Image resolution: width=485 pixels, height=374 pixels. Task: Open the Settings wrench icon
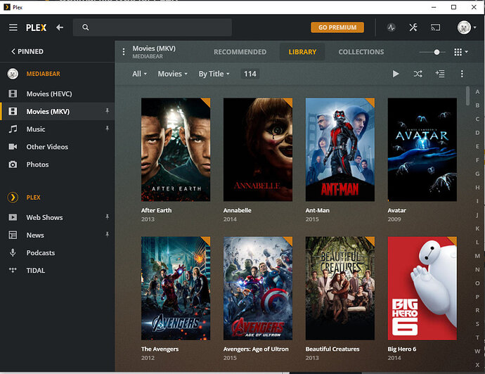(413, 27)
